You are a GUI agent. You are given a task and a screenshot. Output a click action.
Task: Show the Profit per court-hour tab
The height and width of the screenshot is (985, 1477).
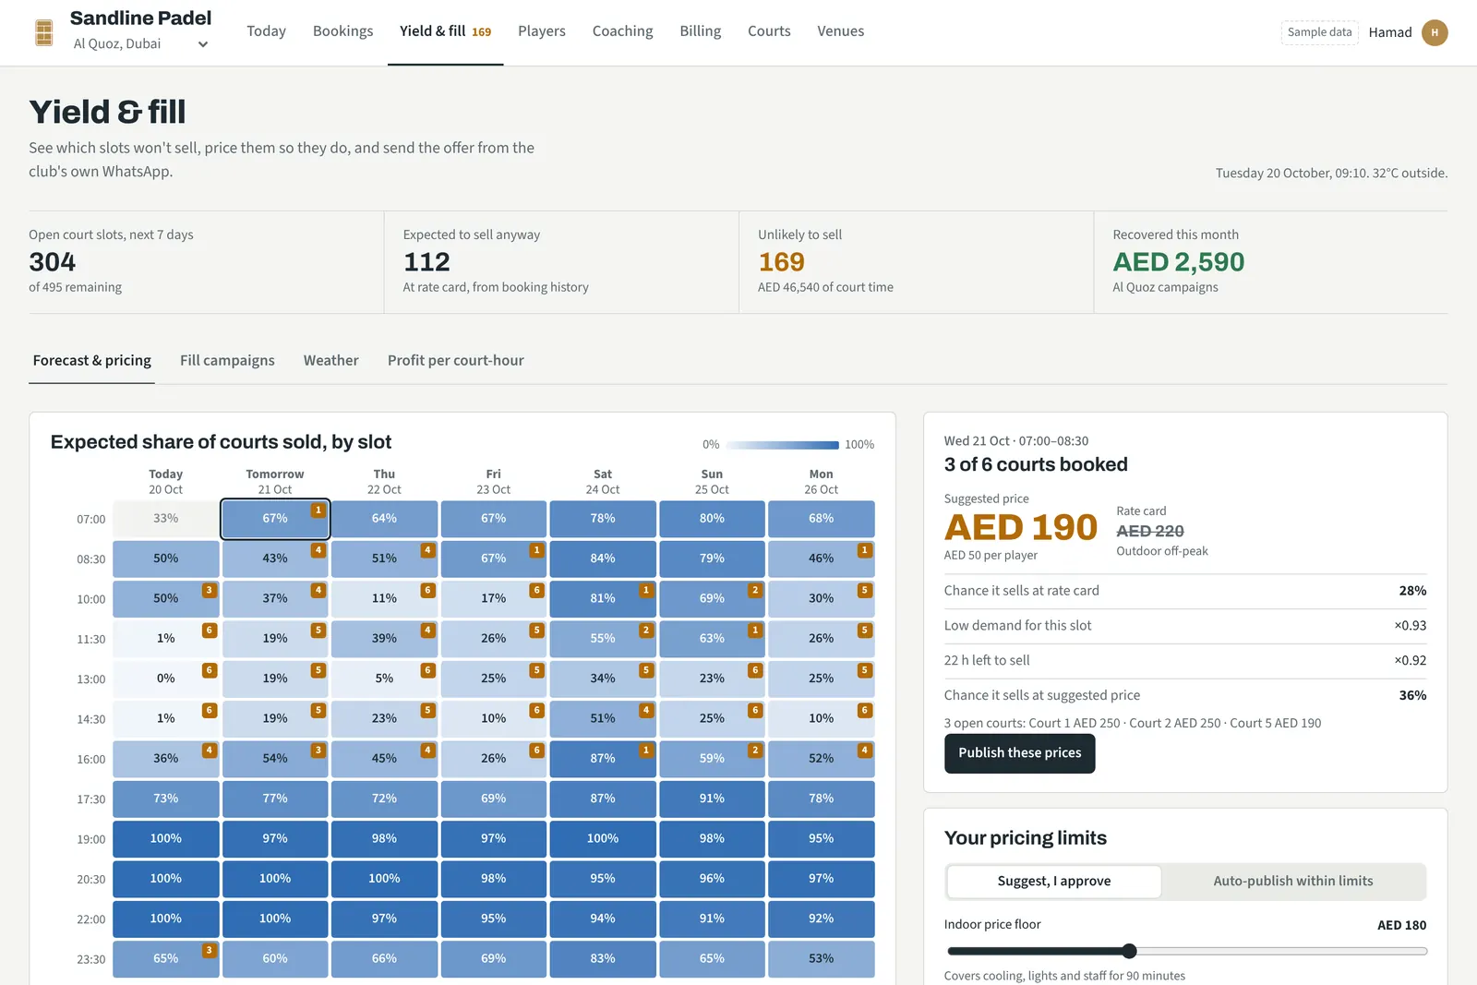pos(455,360)
